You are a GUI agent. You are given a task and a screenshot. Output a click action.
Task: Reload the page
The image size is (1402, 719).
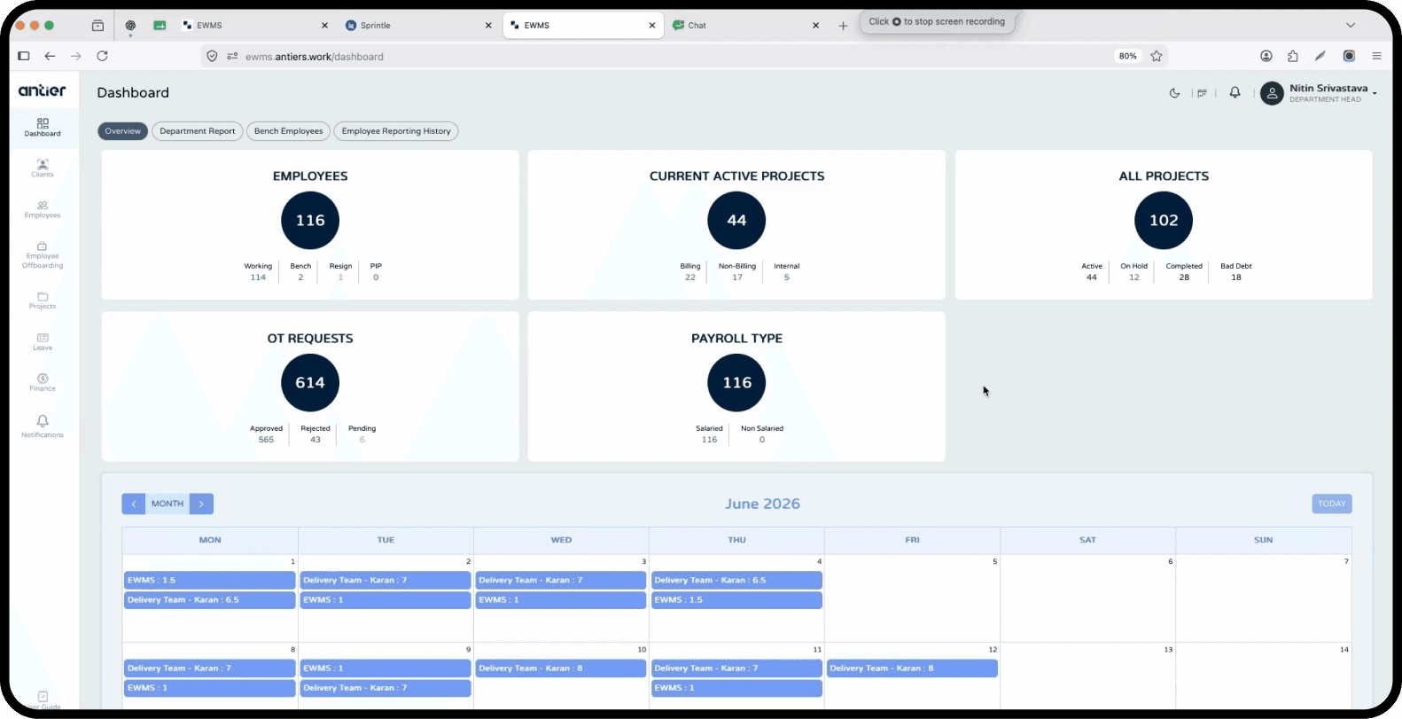pyautogui.click(x=102, y=56)
